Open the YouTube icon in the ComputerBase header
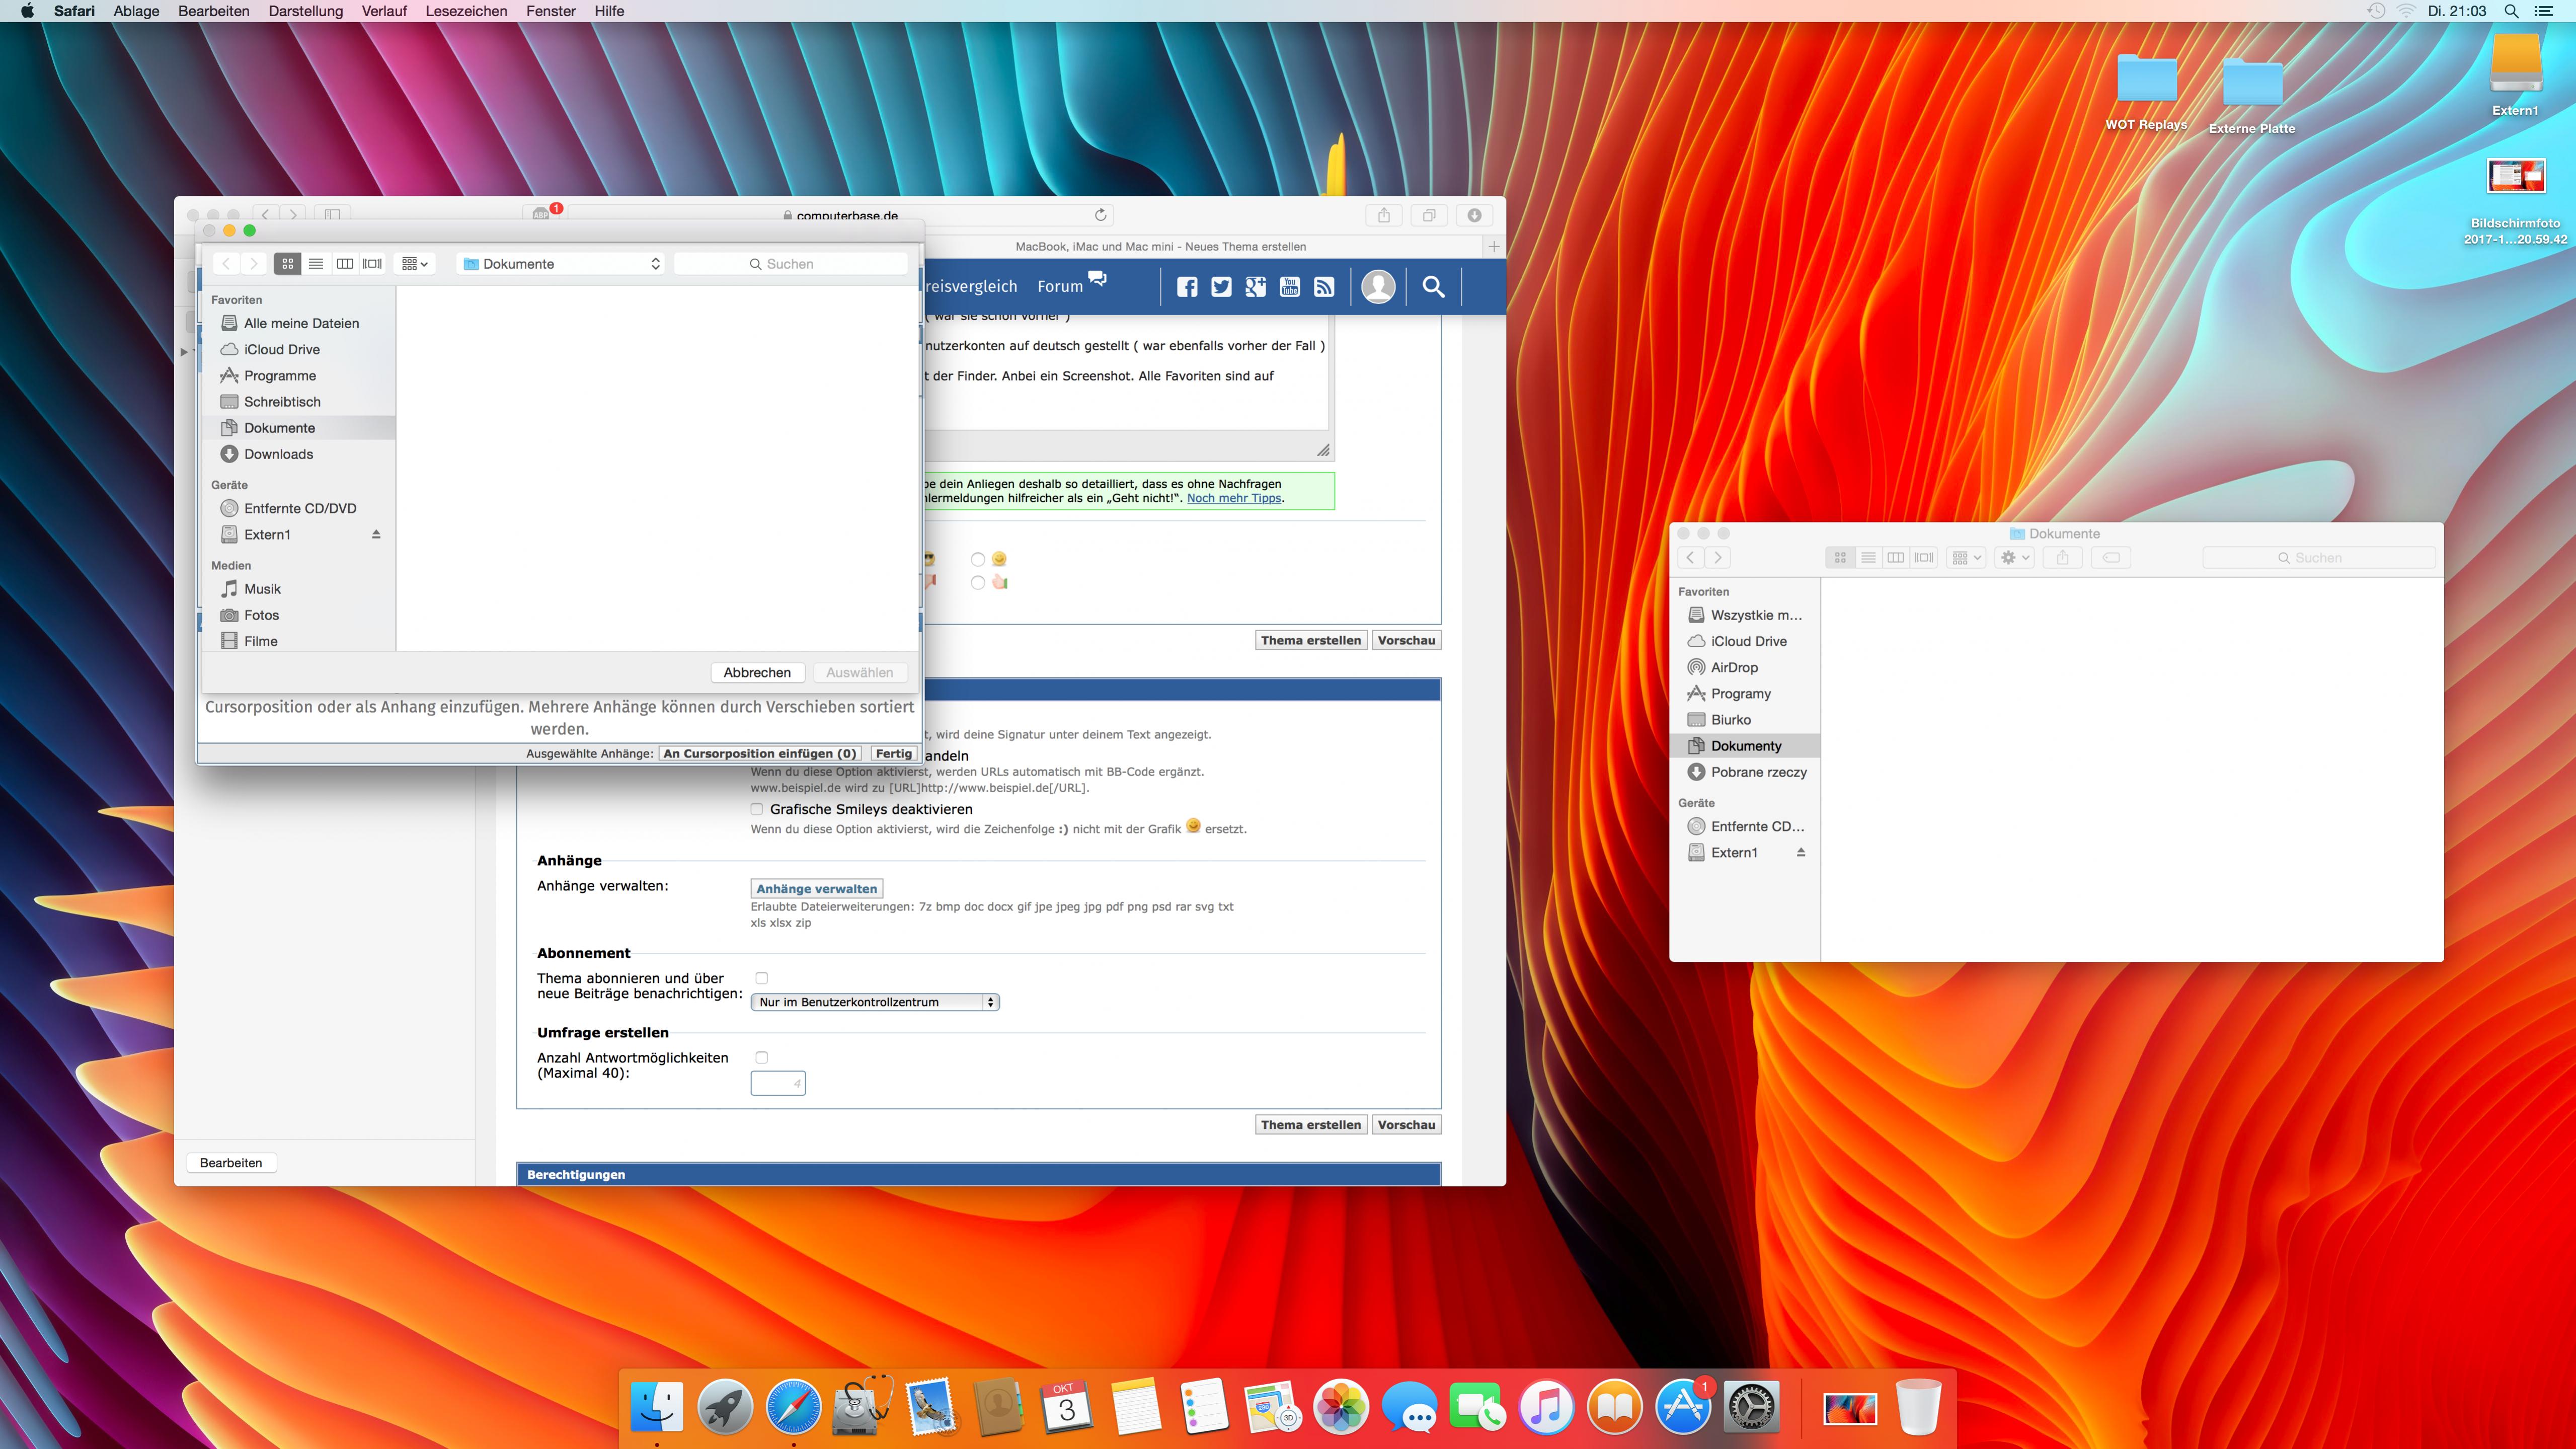Viewport: 2576px width, 1449px height. pos(1290,287)
